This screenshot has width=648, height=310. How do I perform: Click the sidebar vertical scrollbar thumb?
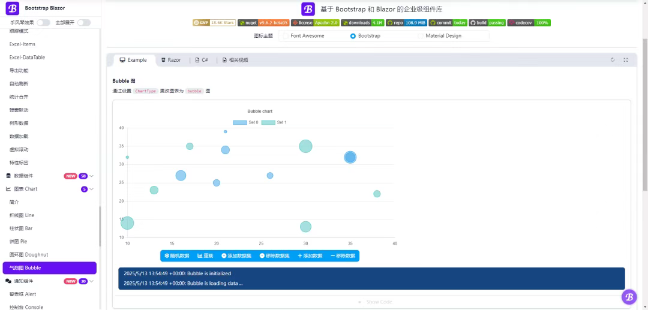tap(100, 226)
